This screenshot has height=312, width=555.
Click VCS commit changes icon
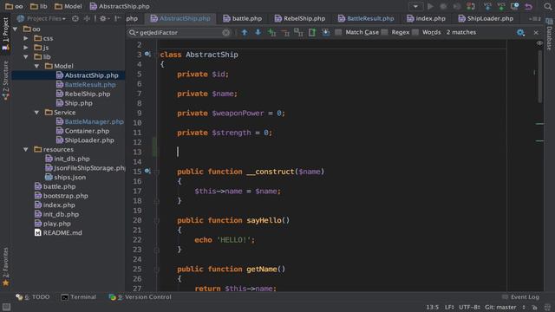501,6
